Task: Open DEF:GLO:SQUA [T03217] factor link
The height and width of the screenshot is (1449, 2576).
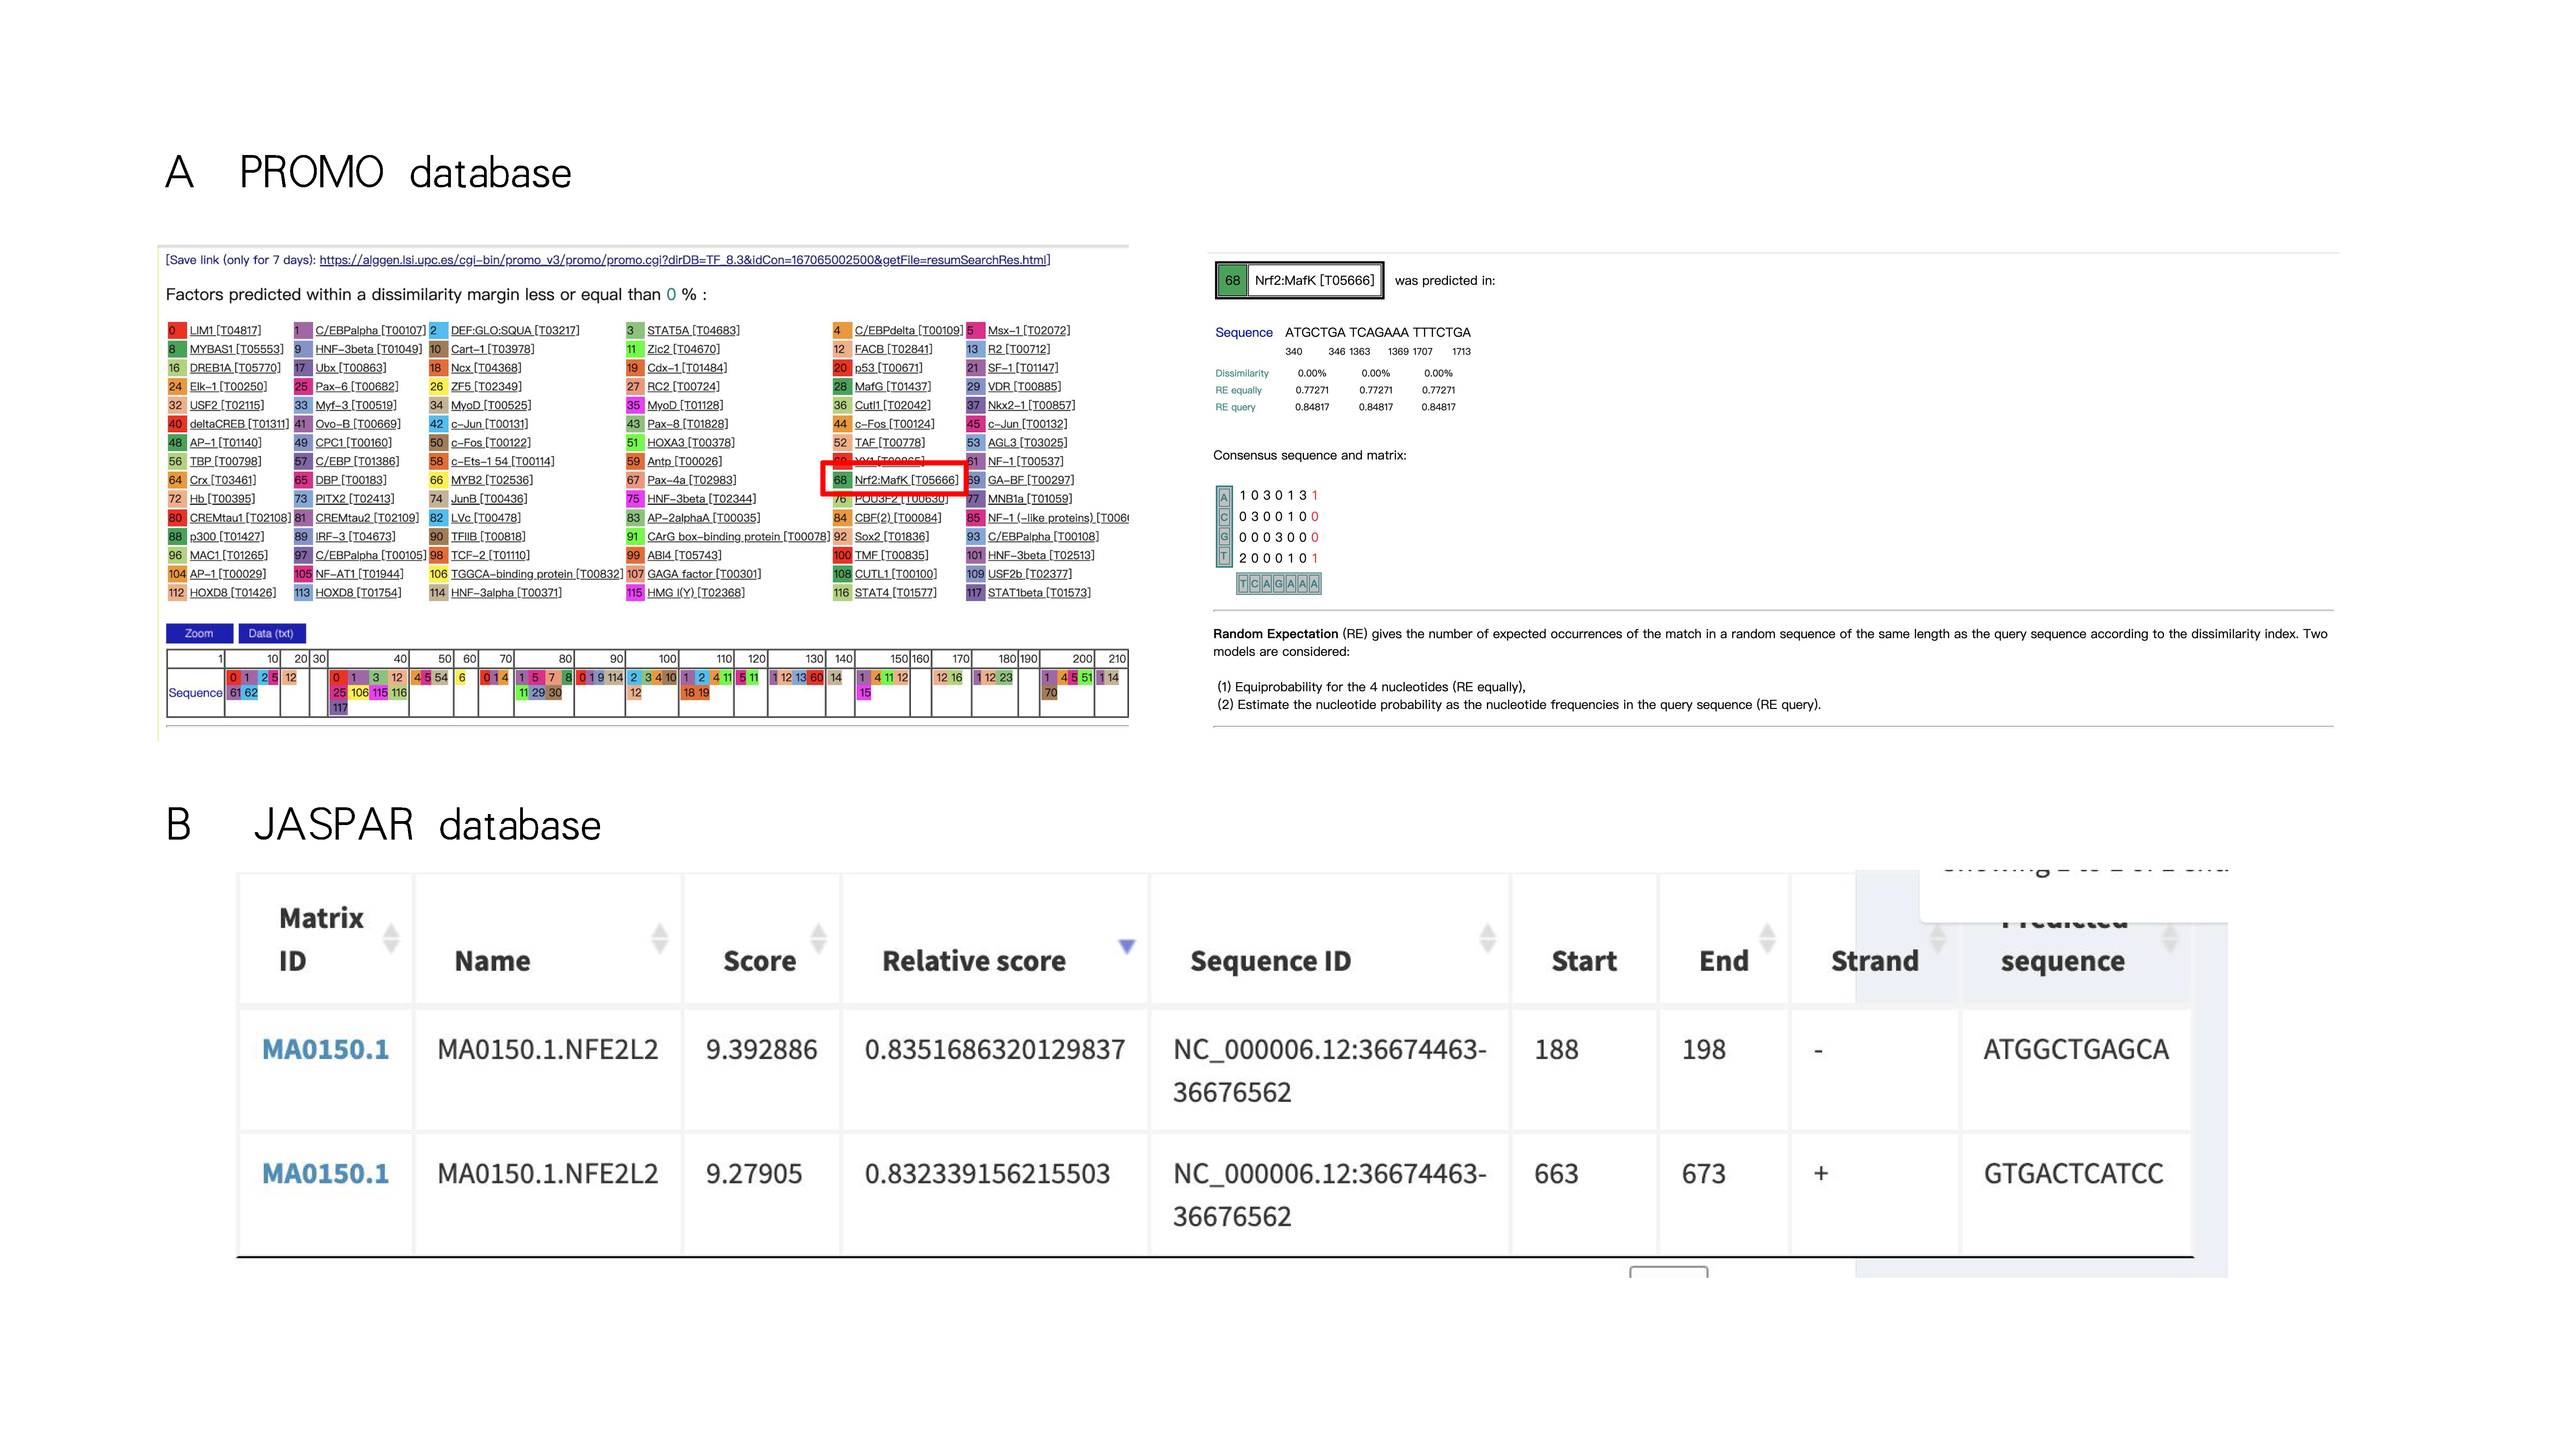Action: (515, 330)
